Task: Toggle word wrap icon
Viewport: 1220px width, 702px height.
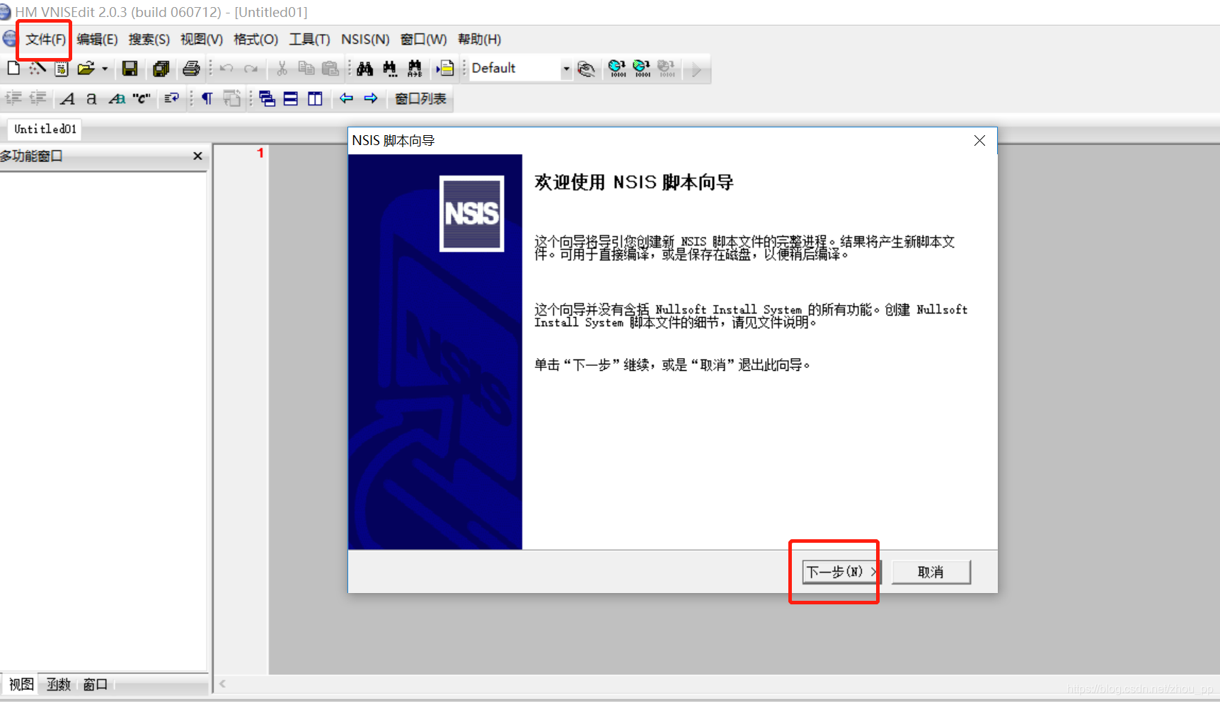Action: click(171, 98)
